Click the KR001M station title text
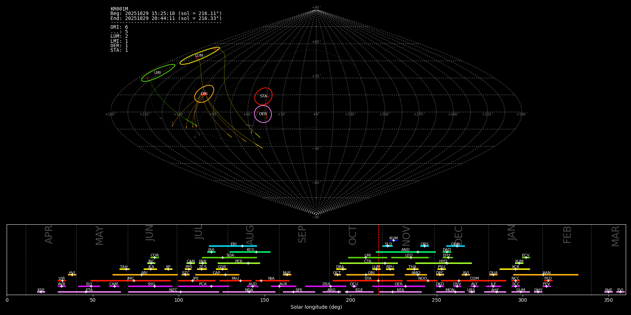This screenshot has height=315, width=631. (x=119, y=9)
